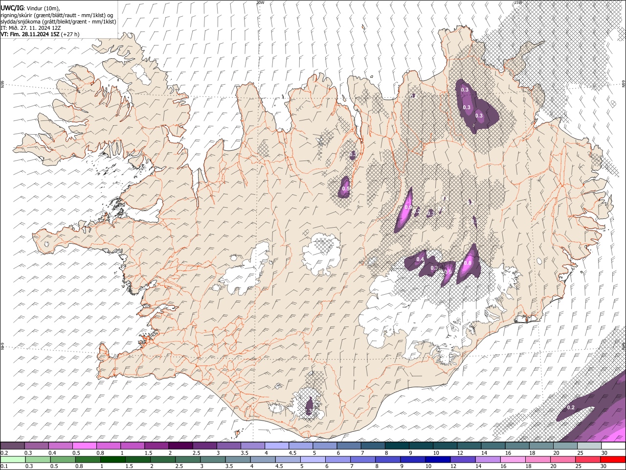This screenshot has width=626, height=470.
Task: Click the "rigning/skúrir" legend description line
Action: pos(57,15)
